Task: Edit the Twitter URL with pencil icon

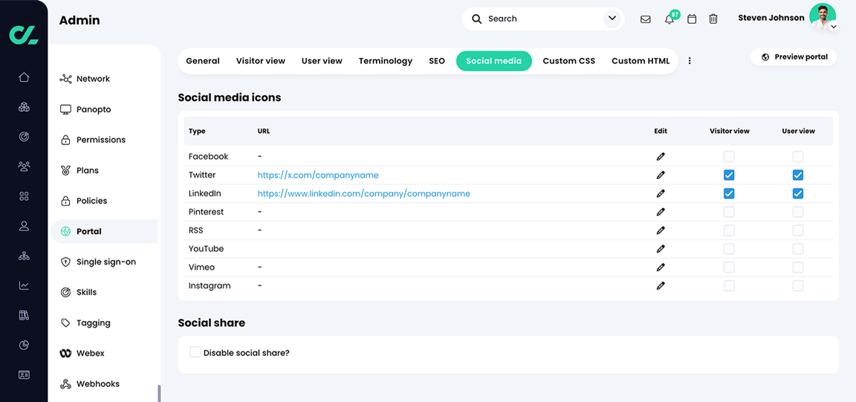Action: pyautogui.click(x=661, y=175)
